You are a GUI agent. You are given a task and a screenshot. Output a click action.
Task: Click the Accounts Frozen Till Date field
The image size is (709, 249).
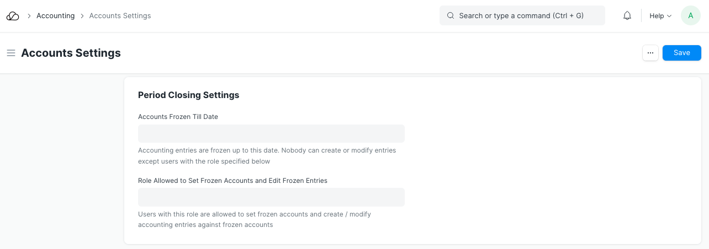(271, 134)
